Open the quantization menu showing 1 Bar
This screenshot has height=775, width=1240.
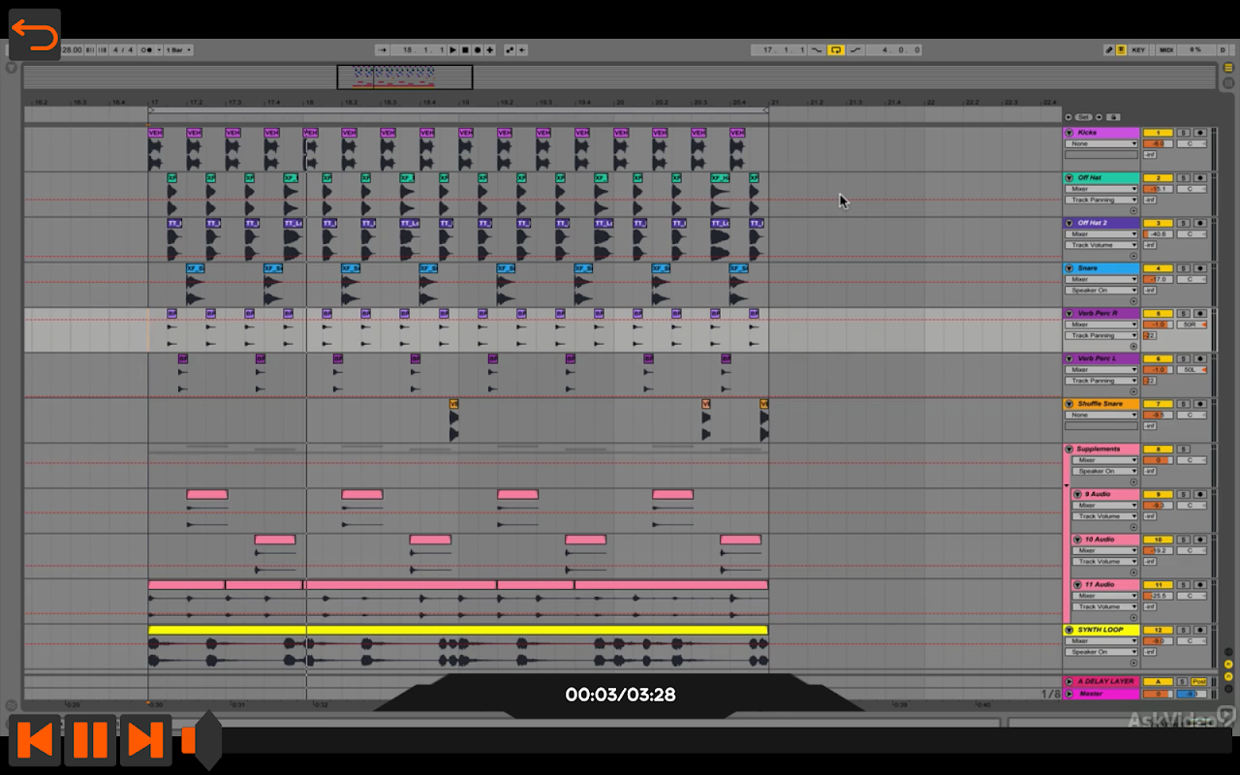tap(178, 49)
